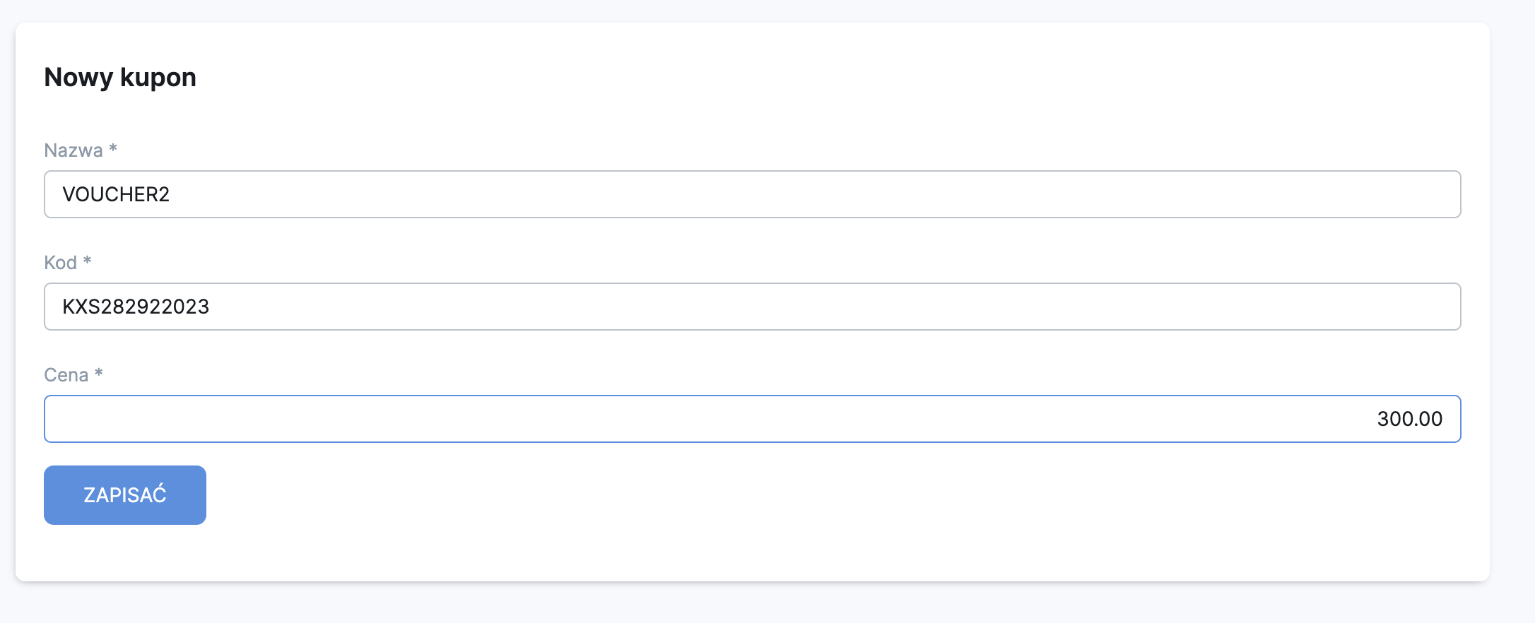This screenshot has height=623, width=1535.
Task: Click the "Nazwa" field label
Action: coord(73,150)
